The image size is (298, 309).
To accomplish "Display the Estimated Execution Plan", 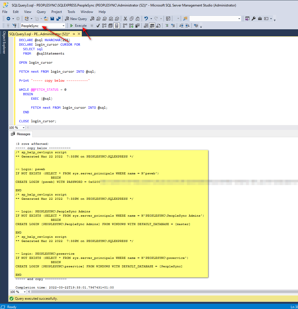I will (x=104, y=26).
